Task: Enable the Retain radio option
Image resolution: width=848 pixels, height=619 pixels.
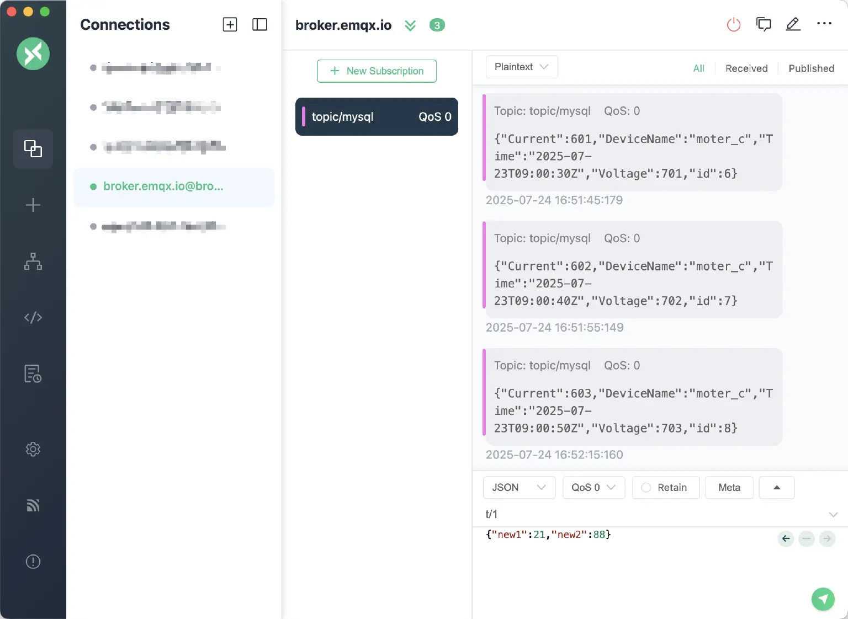Action: pos(646,488)
